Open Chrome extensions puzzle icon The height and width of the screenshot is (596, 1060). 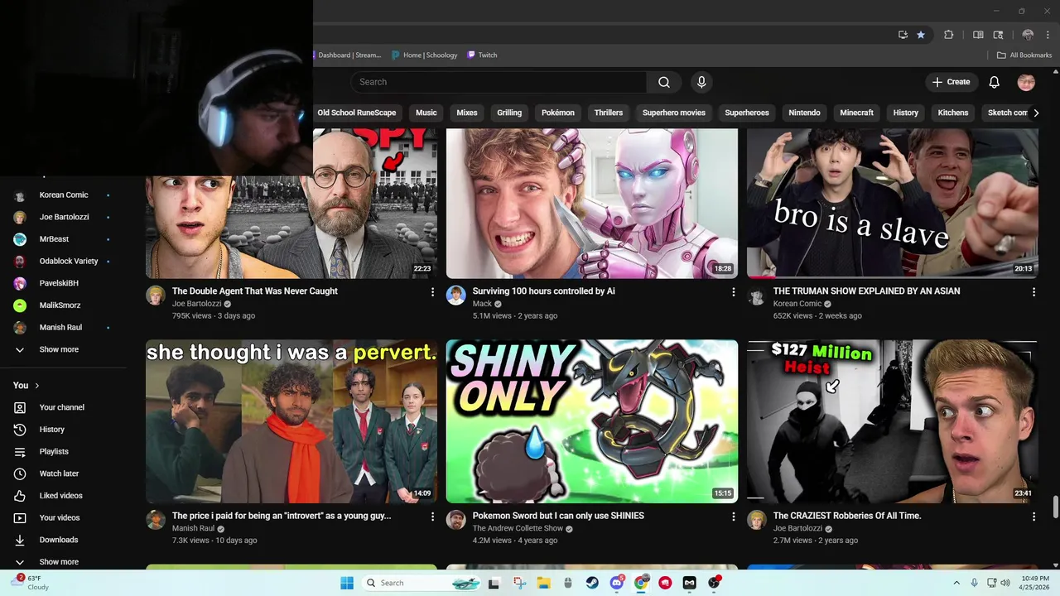pos(949,35)
